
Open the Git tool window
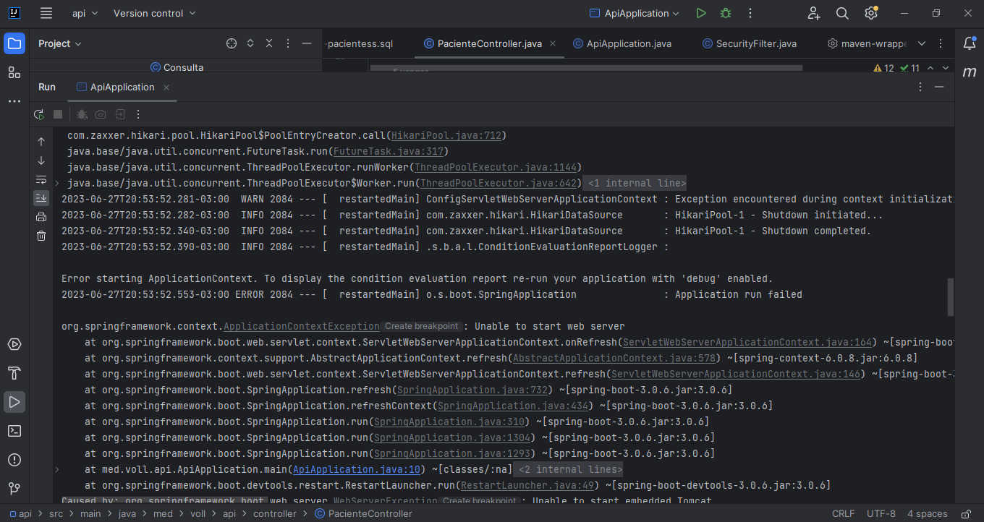tap(14, 489)
